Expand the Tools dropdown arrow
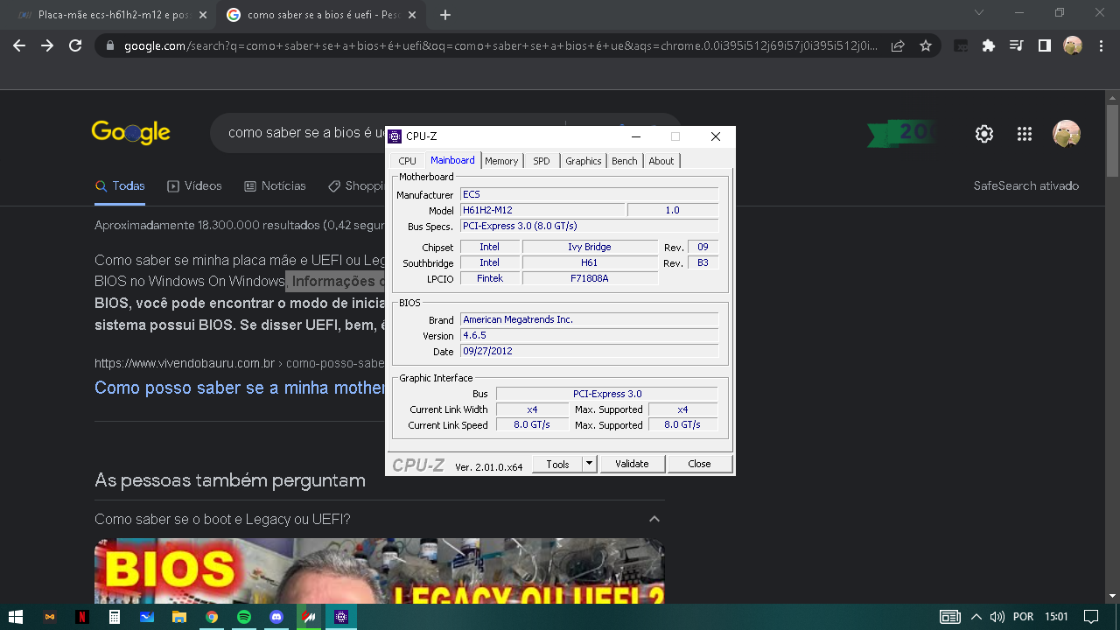This screenshot has width=1120, height=630. click(590, 464)
